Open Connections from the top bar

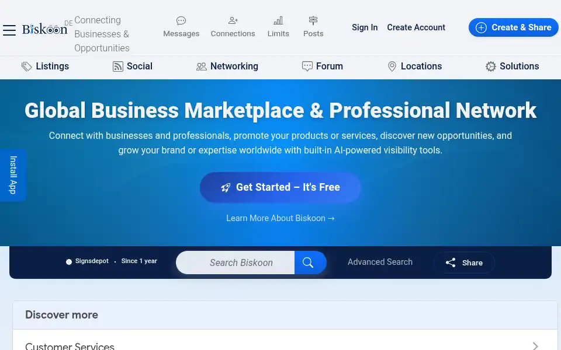point(233,27)
